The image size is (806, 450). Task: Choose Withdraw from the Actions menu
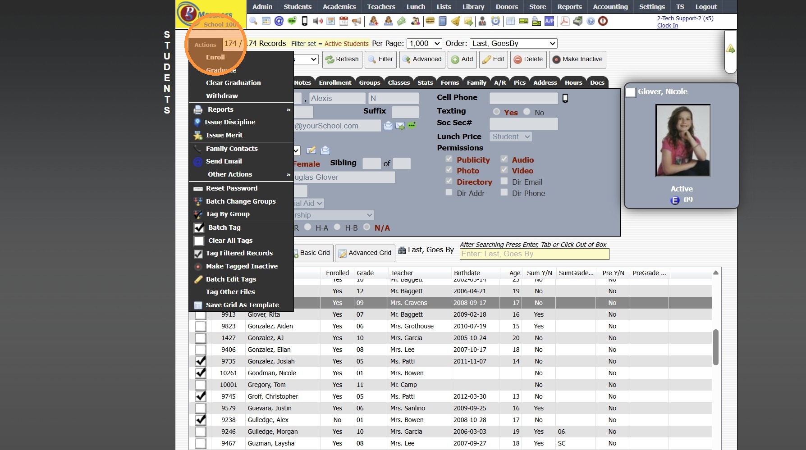click(x=222, y=96)
